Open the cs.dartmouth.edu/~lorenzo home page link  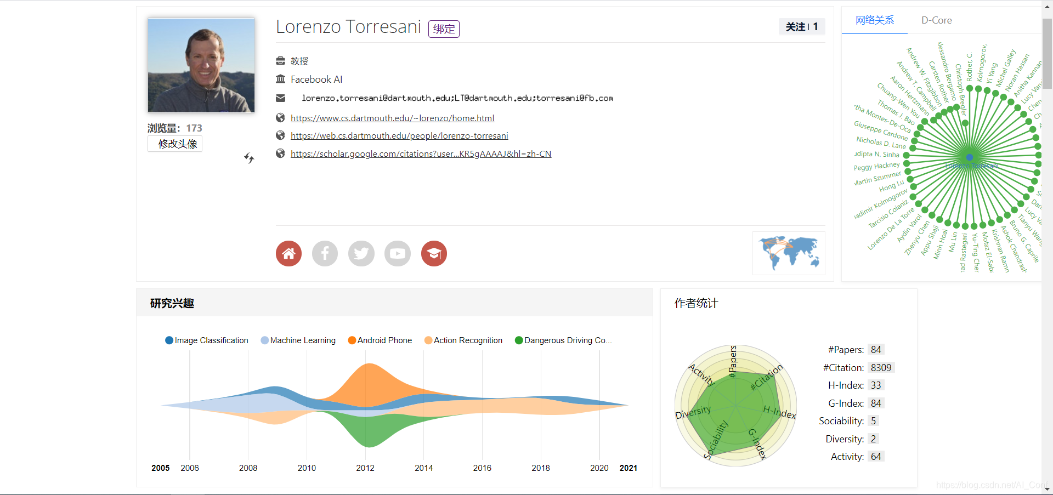click(393, 118)
